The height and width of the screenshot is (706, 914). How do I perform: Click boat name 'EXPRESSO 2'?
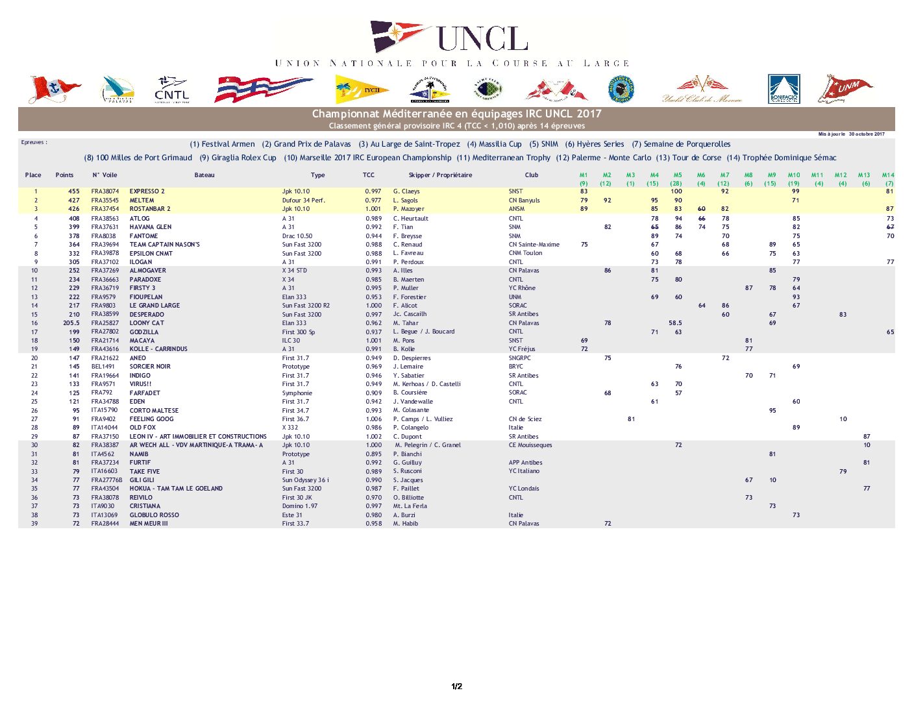click(147, 191)
